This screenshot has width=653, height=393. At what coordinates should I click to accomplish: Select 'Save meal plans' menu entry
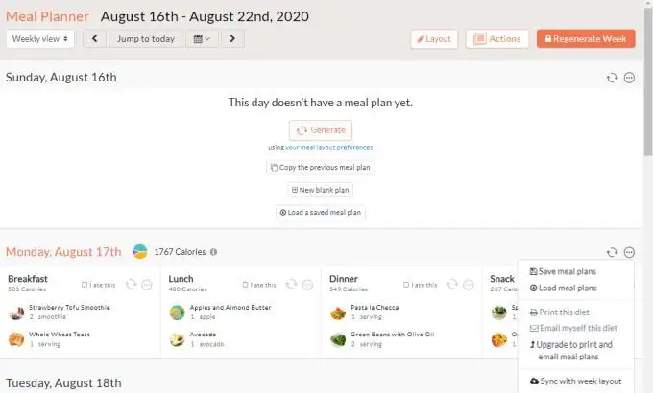[x=563, y=271]
